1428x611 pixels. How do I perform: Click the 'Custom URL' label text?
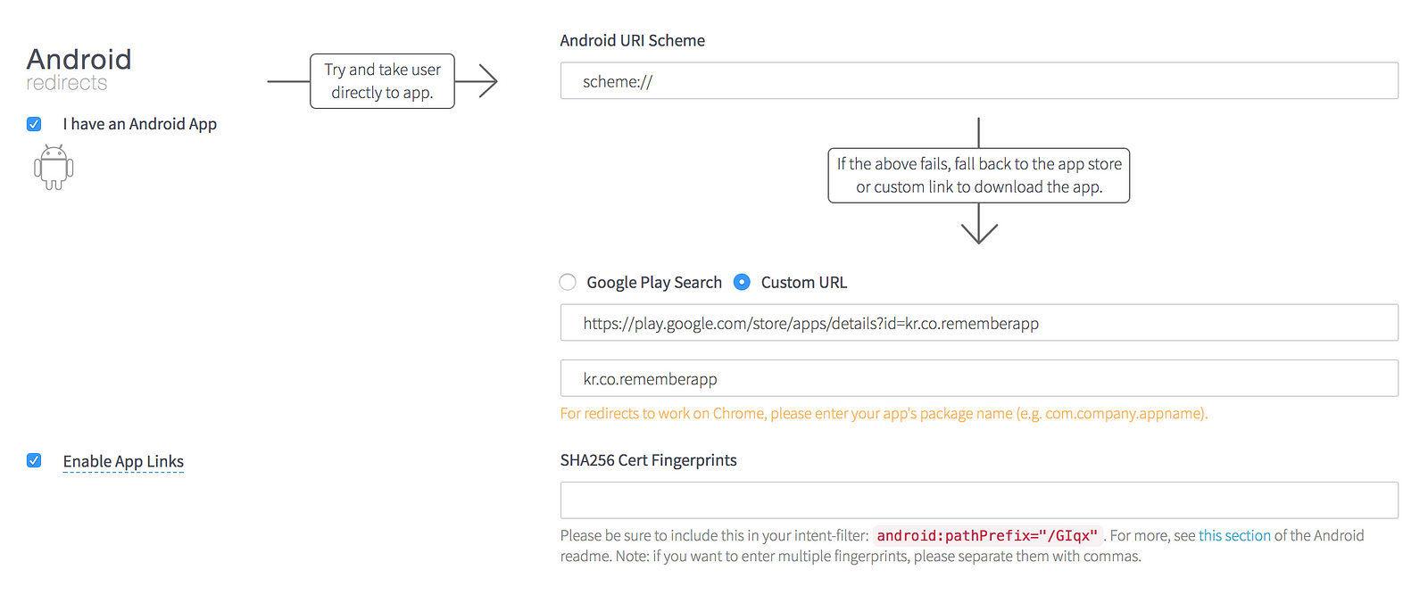click(x=804, y=282)
